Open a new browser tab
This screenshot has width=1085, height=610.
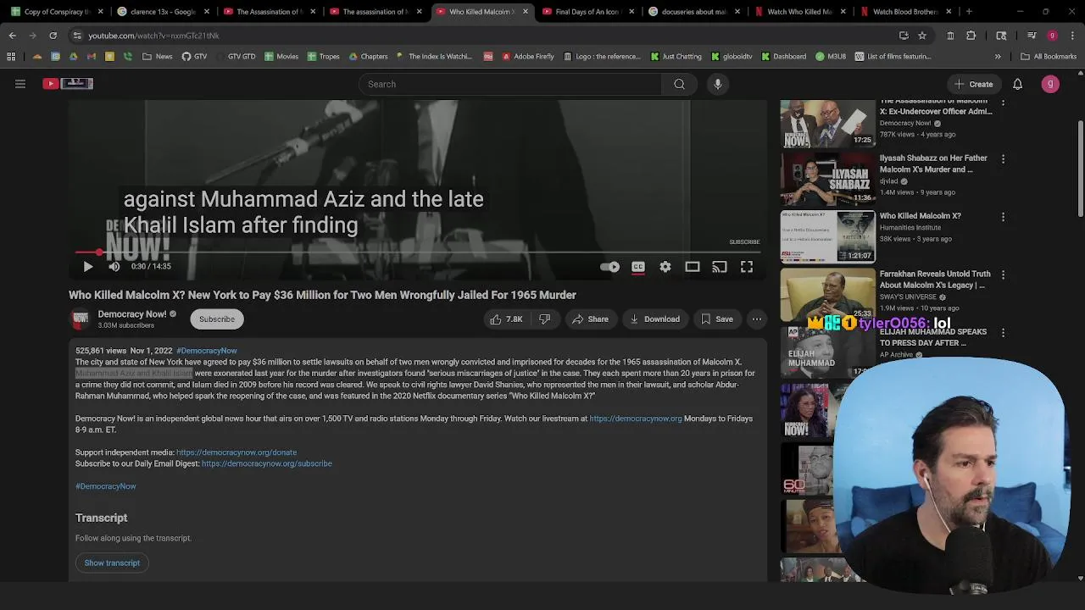(x=969, y=12)
